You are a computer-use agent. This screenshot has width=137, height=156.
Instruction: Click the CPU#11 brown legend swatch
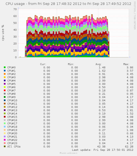pyautogui.click(x=5, y=104)
